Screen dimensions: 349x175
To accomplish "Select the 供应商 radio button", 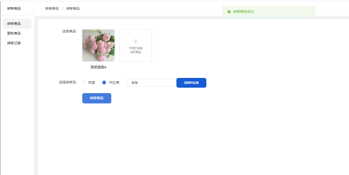I will coord(104,82).
